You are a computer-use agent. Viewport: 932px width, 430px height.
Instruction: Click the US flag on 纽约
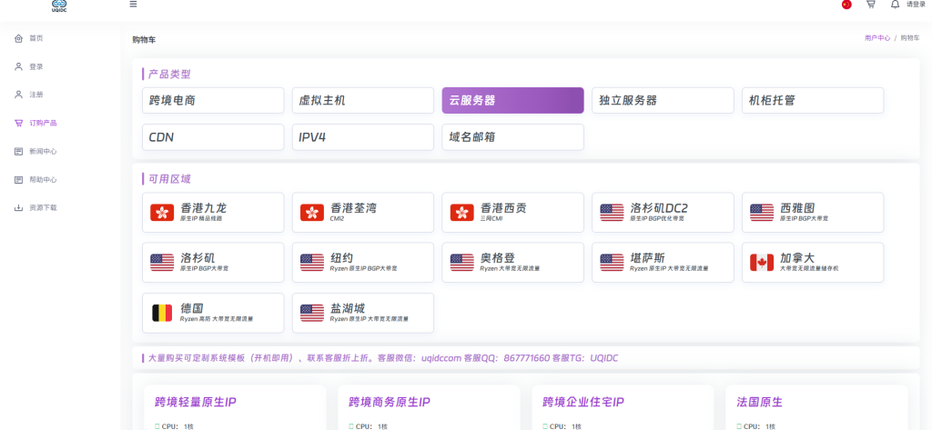click(312, 263)
